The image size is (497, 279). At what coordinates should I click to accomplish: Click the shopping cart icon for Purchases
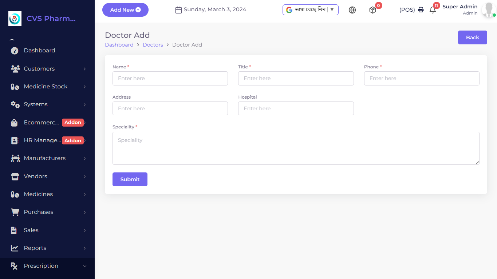click(15, 212)
